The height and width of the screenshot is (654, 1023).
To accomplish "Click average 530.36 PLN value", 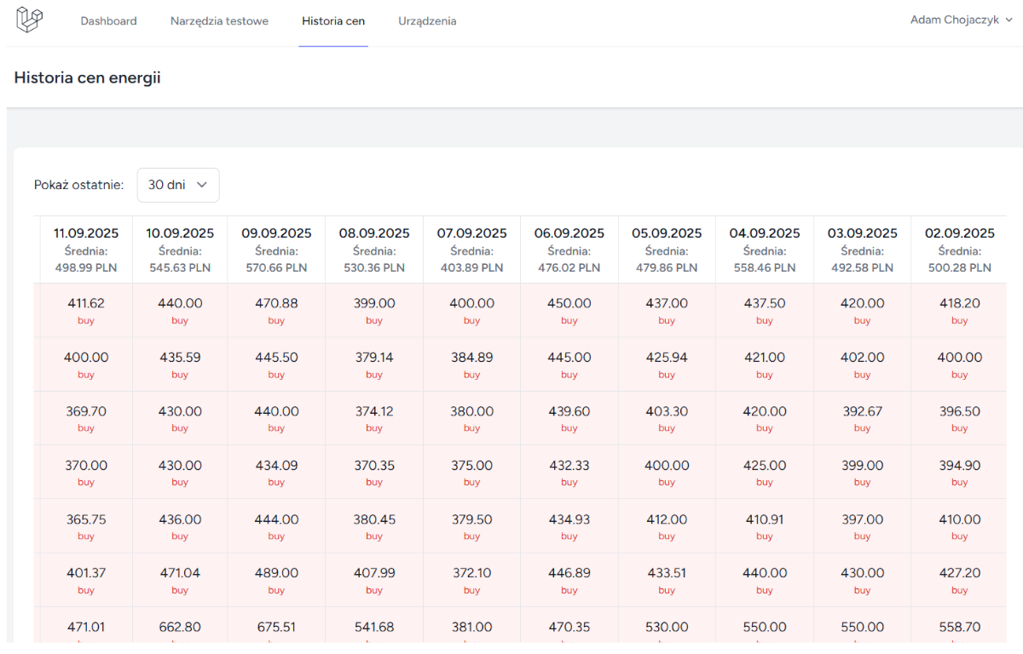I will (x=374, y=267).
